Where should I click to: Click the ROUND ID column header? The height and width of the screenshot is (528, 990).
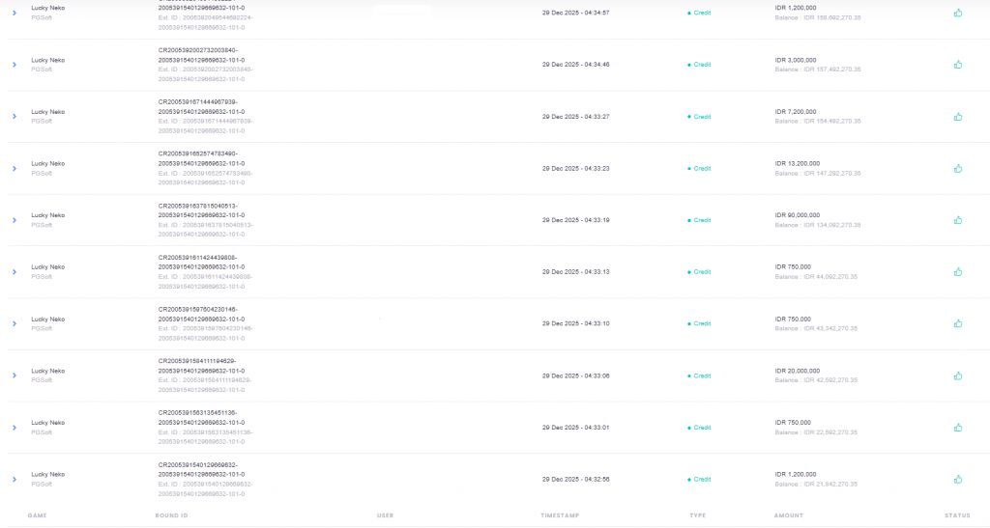point(171,515)
